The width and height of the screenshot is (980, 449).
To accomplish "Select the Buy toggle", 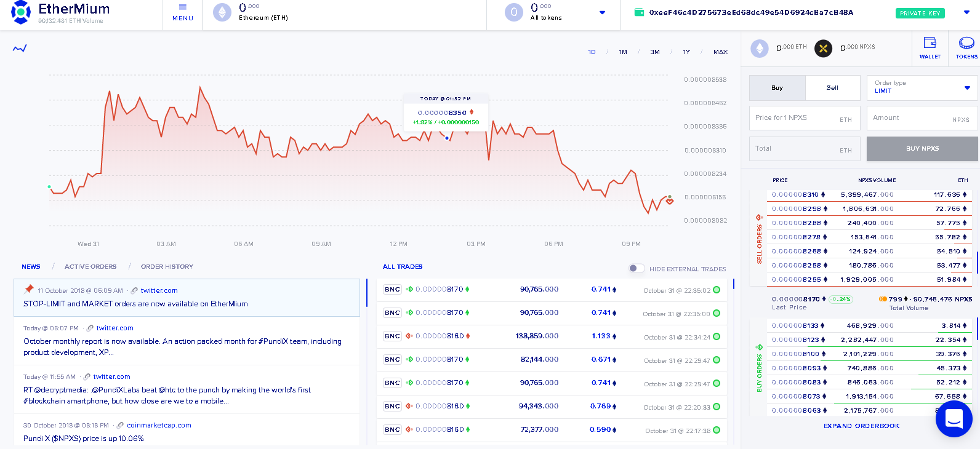I will pyautogui.click(x=777, y=88).
